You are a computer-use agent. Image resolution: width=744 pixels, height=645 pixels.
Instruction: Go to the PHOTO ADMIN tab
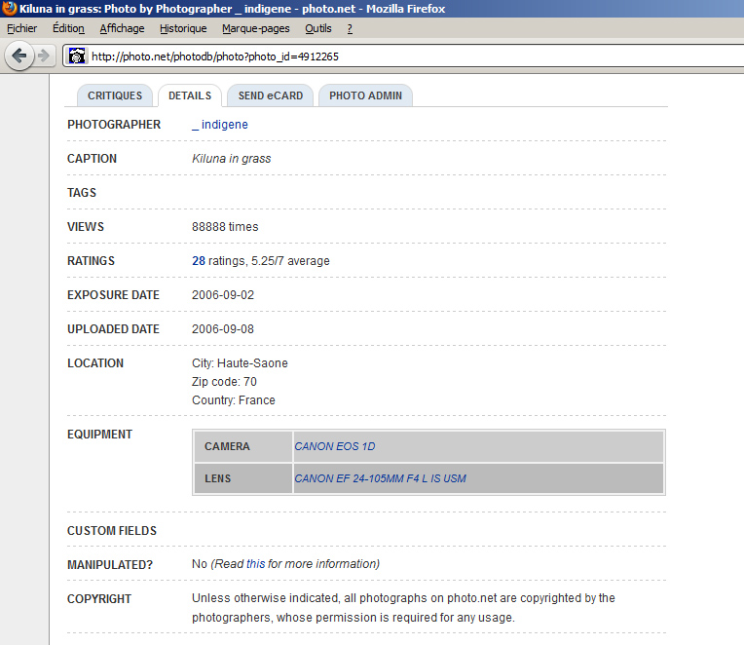point(365,95)
